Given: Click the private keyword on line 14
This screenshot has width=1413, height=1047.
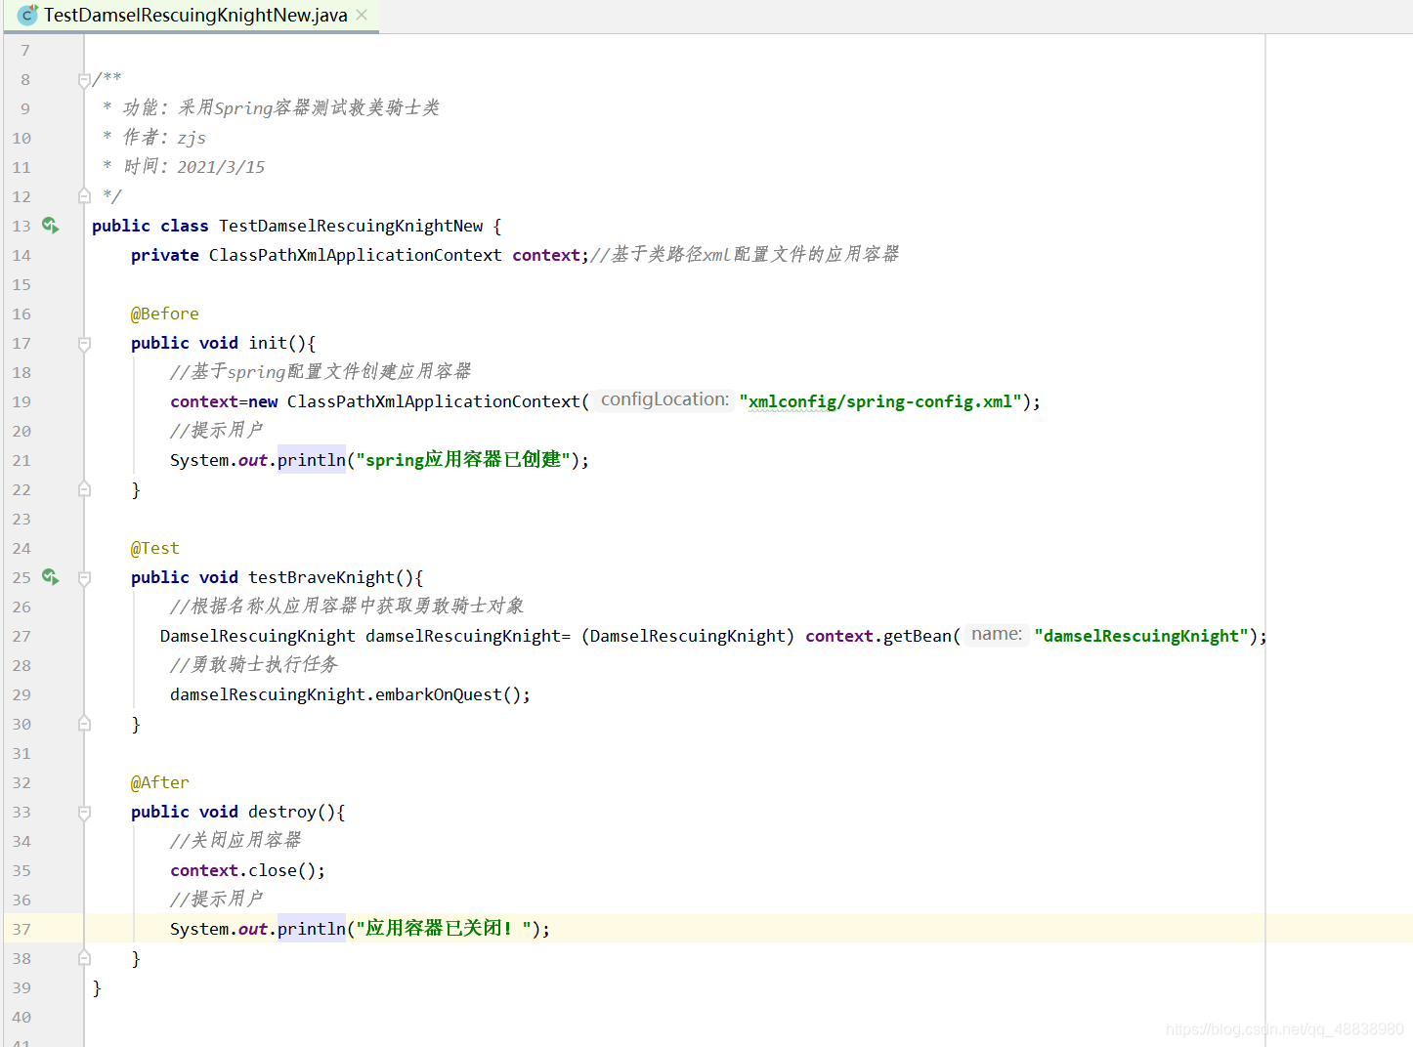Looking at the screenshot, I should click(165, 255).
